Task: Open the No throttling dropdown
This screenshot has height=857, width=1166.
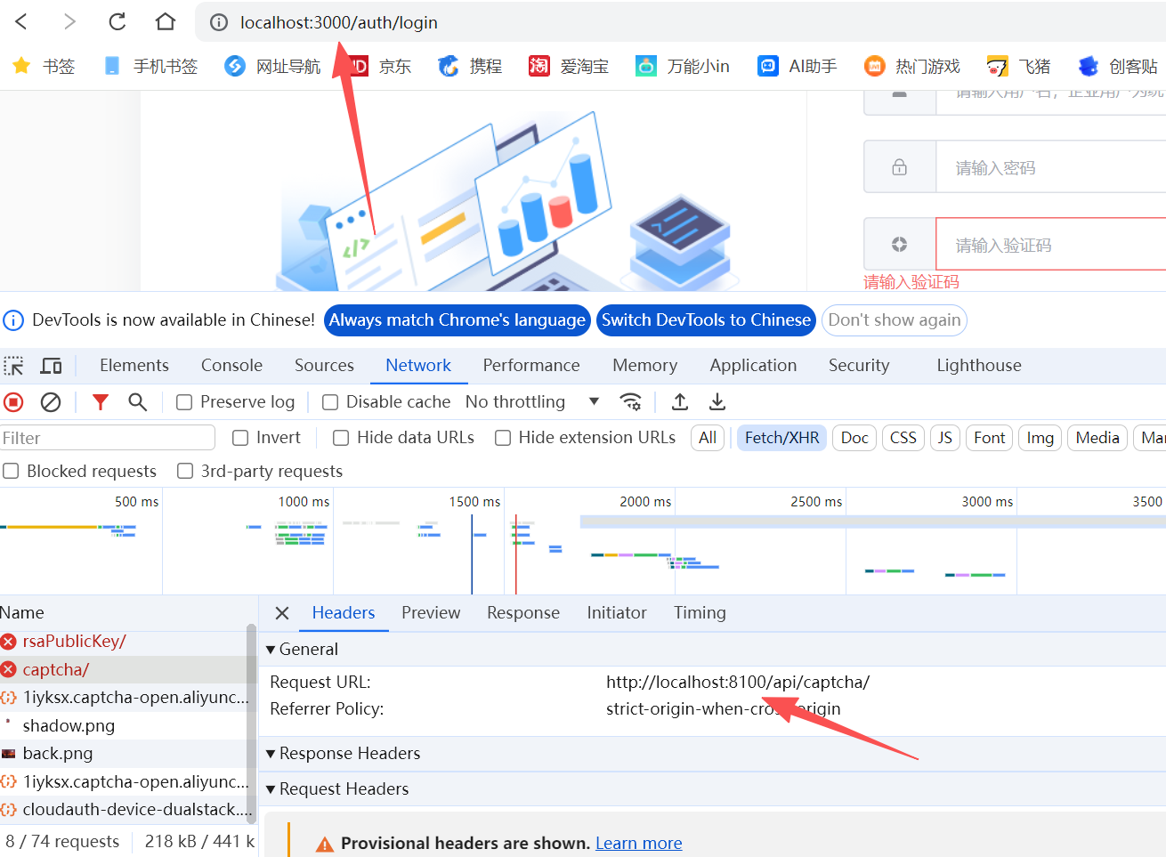Action: tap(532, 402)
